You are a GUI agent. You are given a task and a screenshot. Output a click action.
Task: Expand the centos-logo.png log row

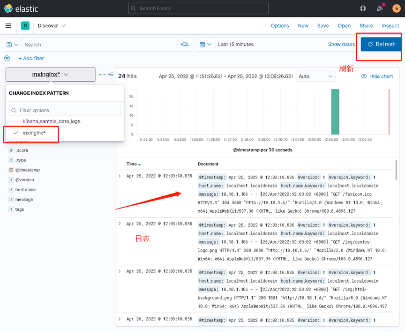coord(120,224)
